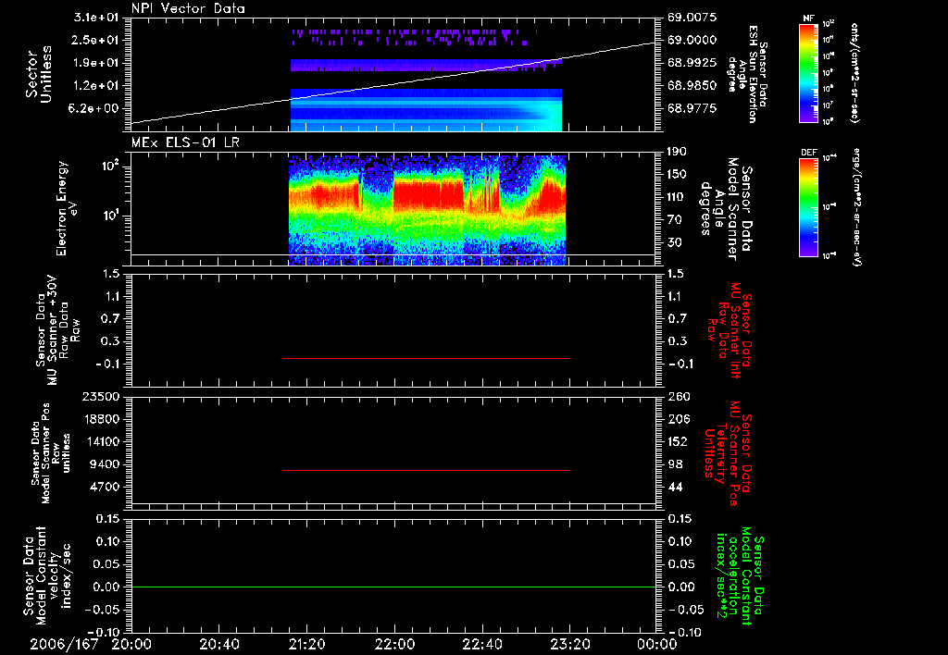Image resolution: width=948 pixels, height=655 pixels.
Task: Select the "NPI Vector Data" panel title
Action: click(188, 8)
